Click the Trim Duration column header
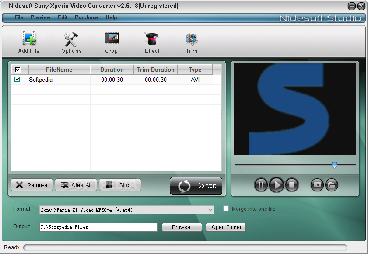 [156, 70]
